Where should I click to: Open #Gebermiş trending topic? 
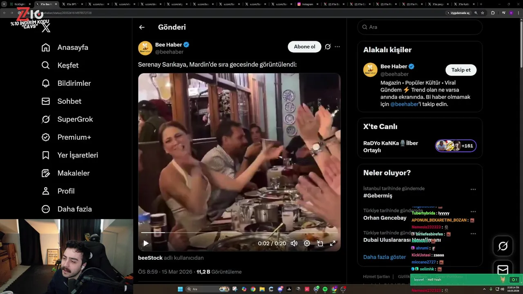[x=378, y=196]
